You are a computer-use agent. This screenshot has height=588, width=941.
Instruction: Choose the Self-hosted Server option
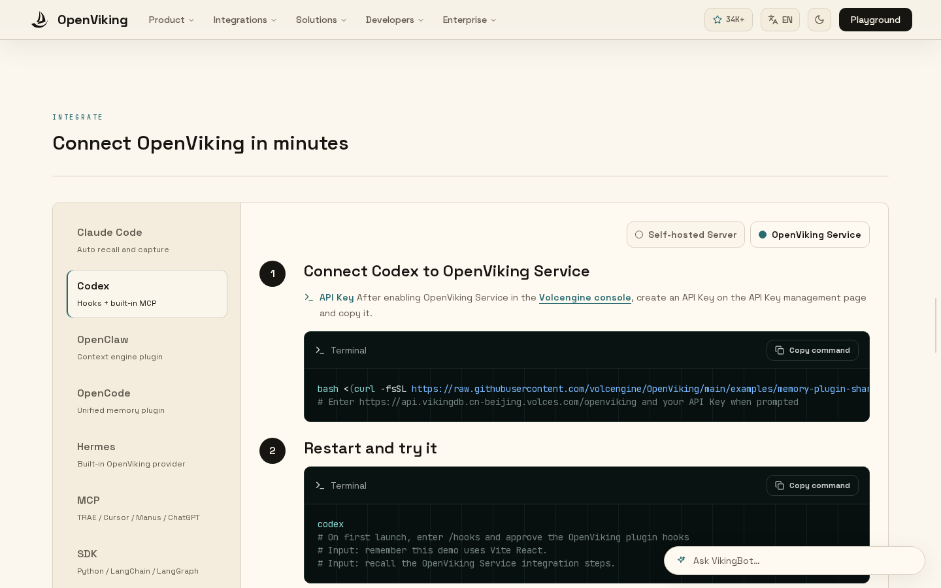(685, 235)
